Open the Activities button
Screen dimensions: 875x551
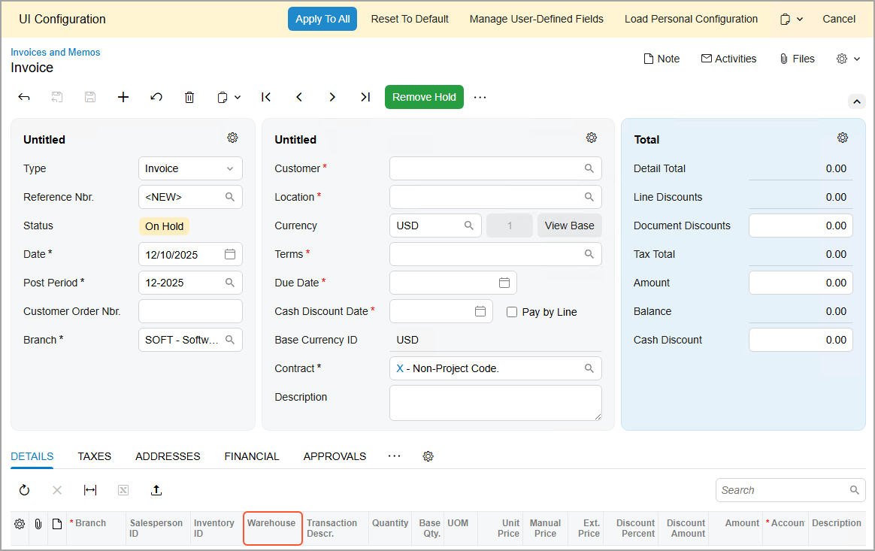(729, 59)
